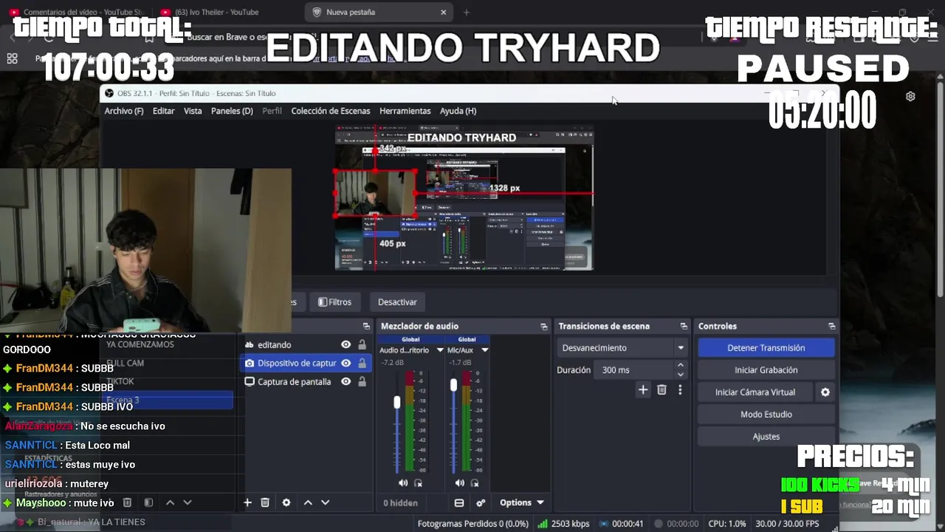Click the Audio del escritorio volume fader
The width and height of the screenshot is (945, 532).
coord(397,402)
